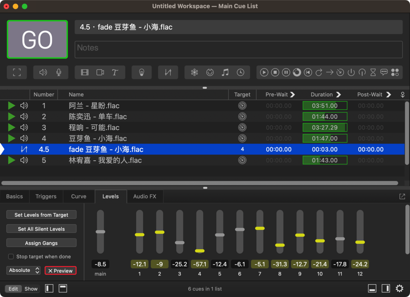
Task: Add a Target cue from the toolbar
Action: (340, 72)
